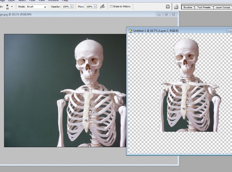Click the brush size preview thumbnail

(7, 7)
